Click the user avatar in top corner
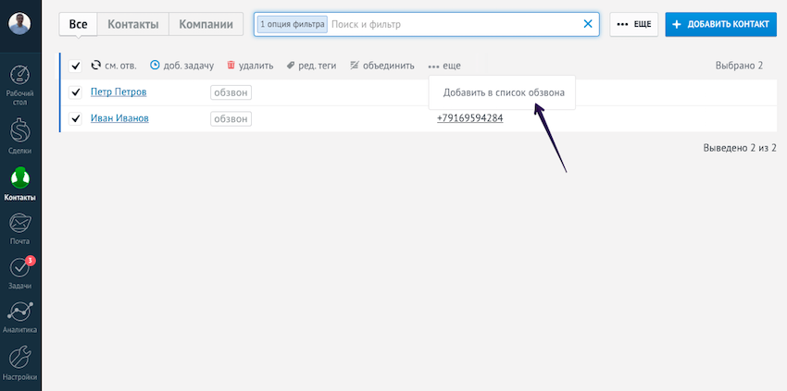Screen dimensions: 787x391 coord(20,24)
